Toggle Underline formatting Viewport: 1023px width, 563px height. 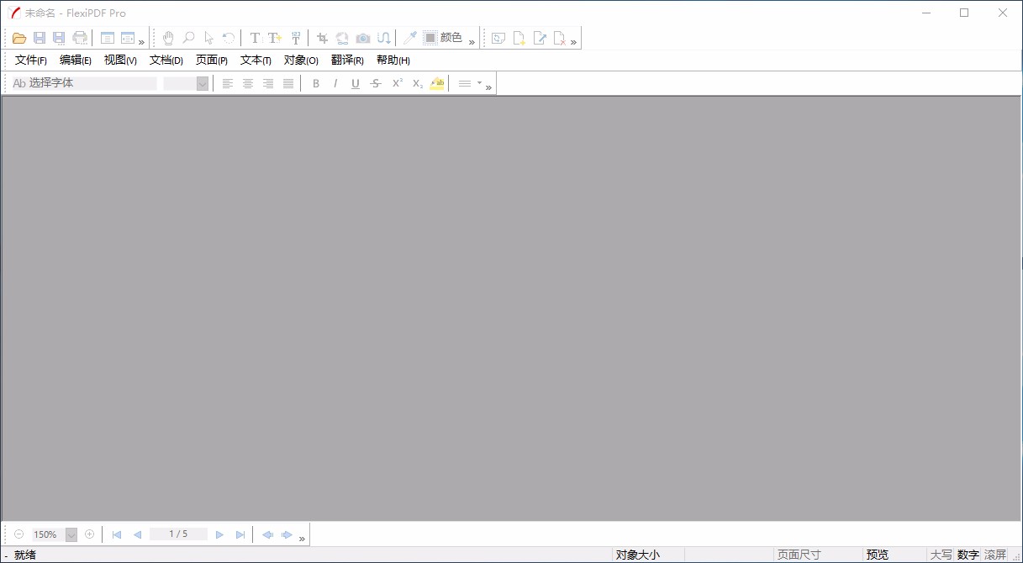click(x=356, y=83)
